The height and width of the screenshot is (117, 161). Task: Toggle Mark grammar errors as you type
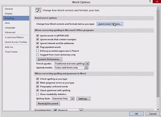coord(37,83)
